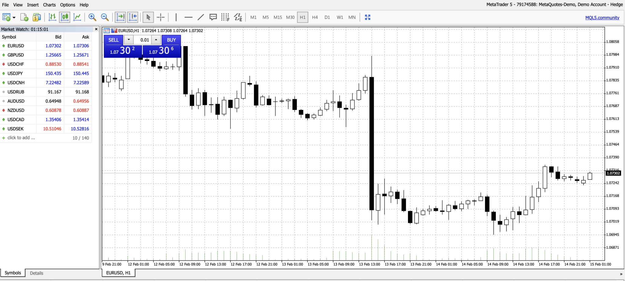Image resolution: width=625 pixels, height=281 pixels.
Task: Open the objects and Elliott tools icon
Action: (x=238, y=17)
